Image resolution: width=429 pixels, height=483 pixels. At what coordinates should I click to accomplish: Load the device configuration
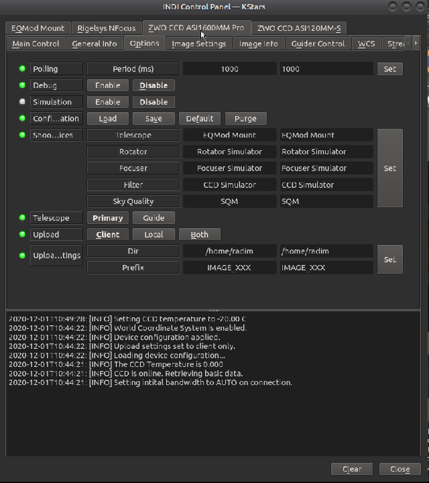pyautogui.click(x=108, y=119)
